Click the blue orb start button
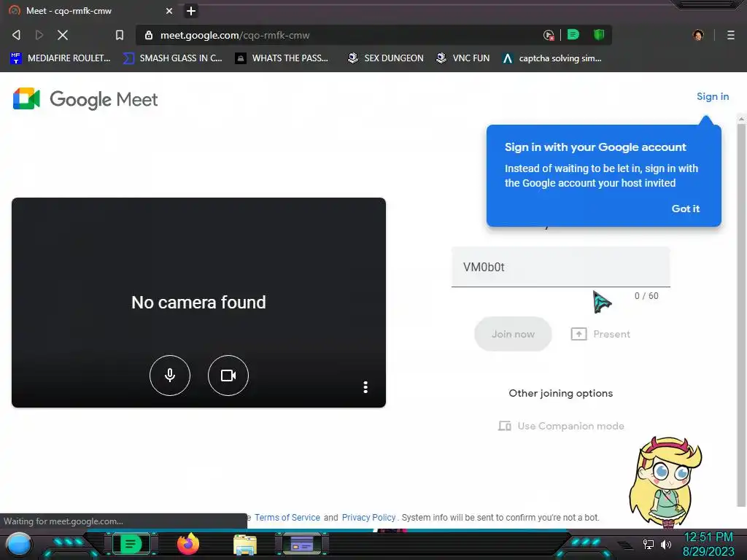 tap(19, 544)
